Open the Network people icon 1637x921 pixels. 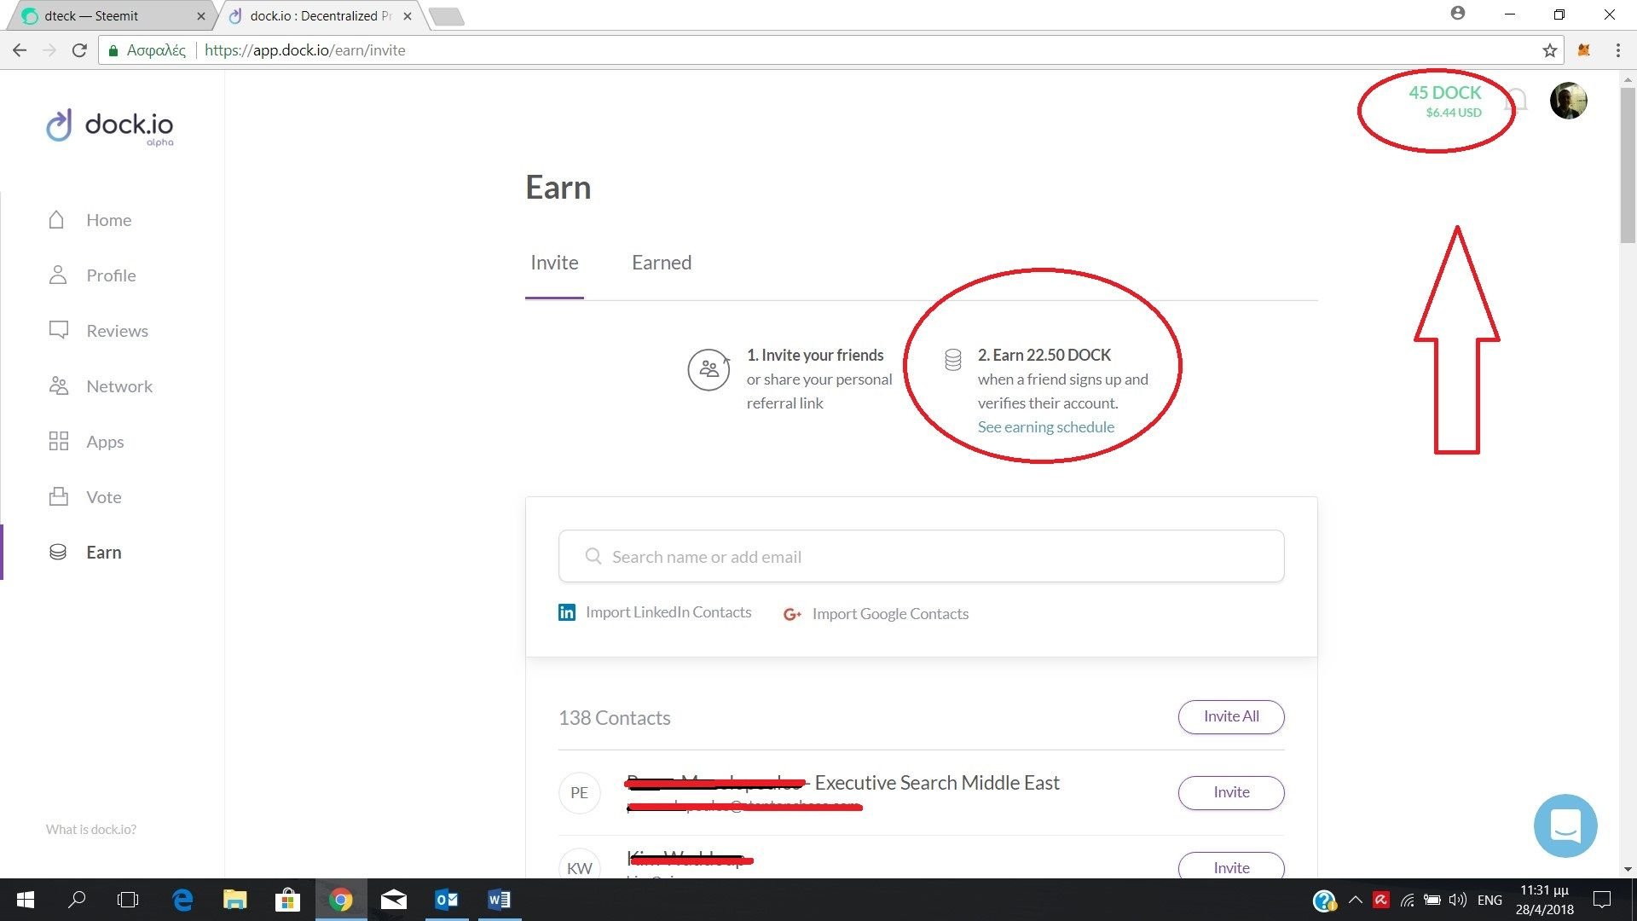click(58, 386)
